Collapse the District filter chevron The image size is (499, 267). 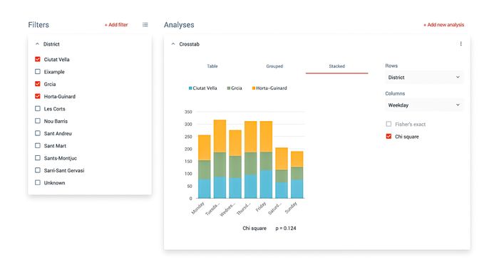pos(37,44)
